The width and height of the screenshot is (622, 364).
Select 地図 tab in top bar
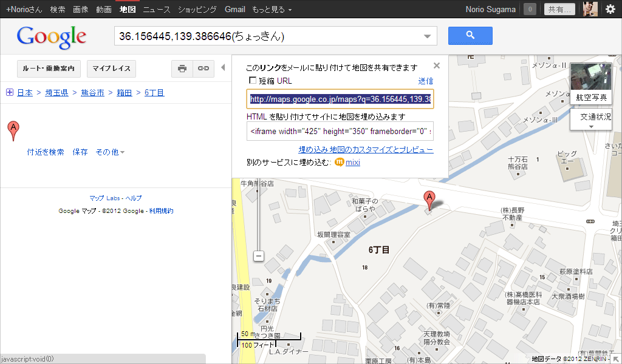(x=128, y=9)
